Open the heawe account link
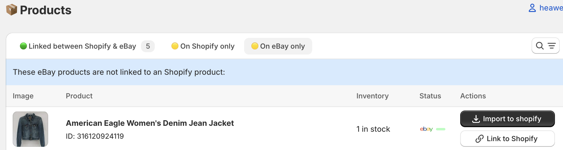Screen dimensions: 563x150 (551, 8)
